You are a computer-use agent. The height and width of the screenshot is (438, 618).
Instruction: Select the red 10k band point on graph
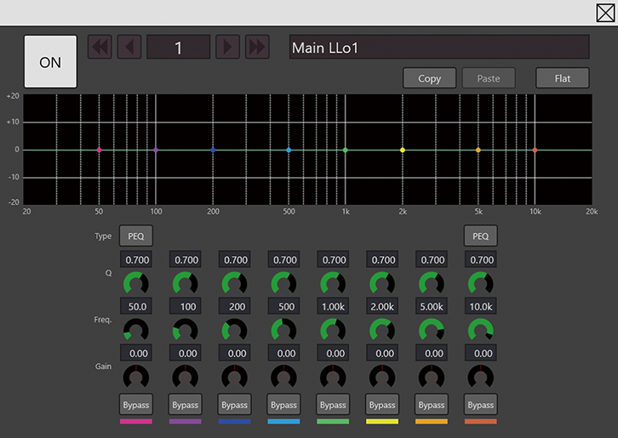535,150
